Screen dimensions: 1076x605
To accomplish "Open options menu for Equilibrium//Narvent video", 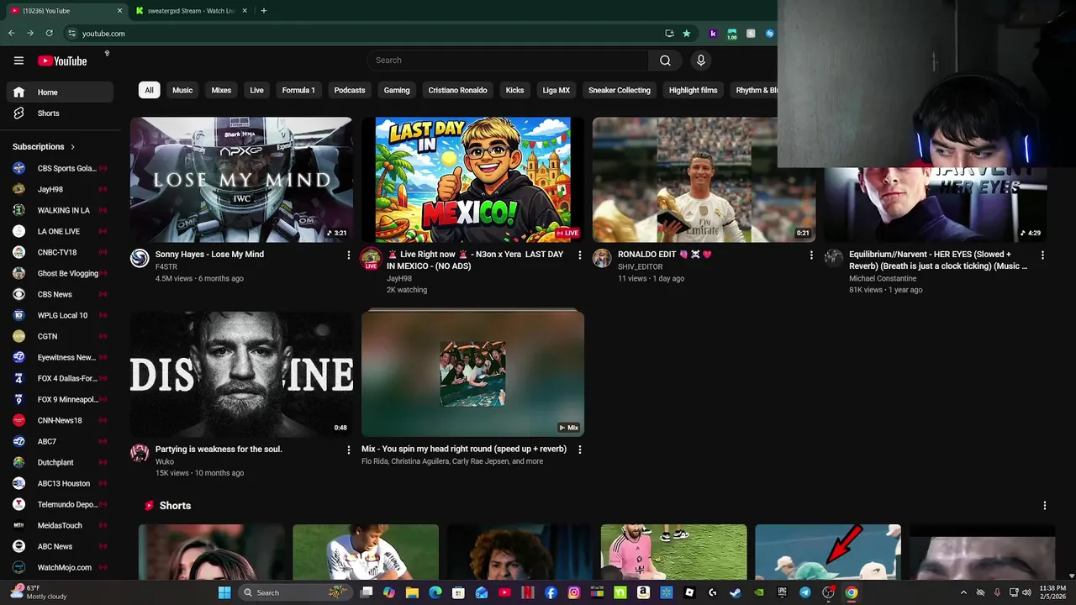I will tap(1042, 255).
